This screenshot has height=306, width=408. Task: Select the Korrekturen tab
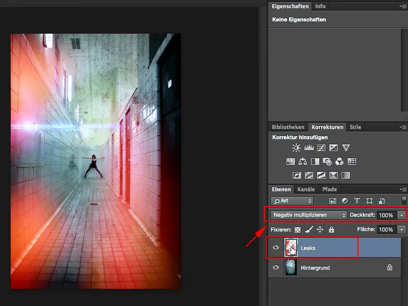pos(327,127)
